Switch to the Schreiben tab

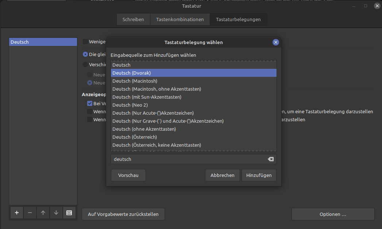tap(133, 19)
